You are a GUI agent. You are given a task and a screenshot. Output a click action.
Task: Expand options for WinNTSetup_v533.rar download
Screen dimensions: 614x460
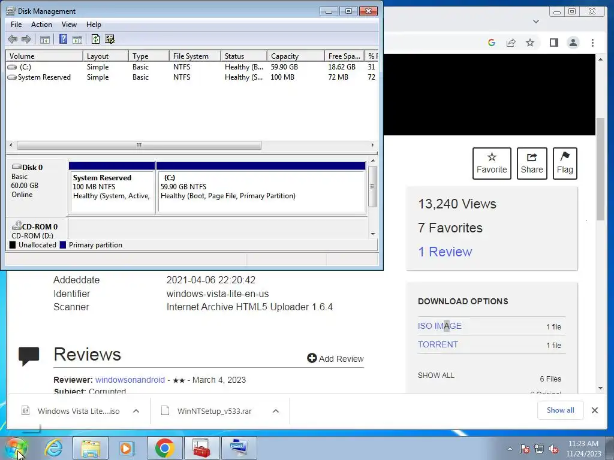pyautogui.click(x=276, y=411)
